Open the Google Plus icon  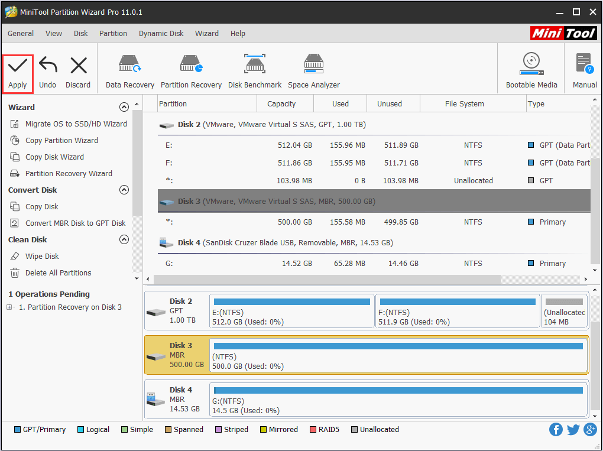pyautogui.click(x=590, y=429)
